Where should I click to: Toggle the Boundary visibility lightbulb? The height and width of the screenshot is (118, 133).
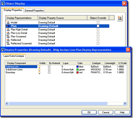(x=39, y=73)
